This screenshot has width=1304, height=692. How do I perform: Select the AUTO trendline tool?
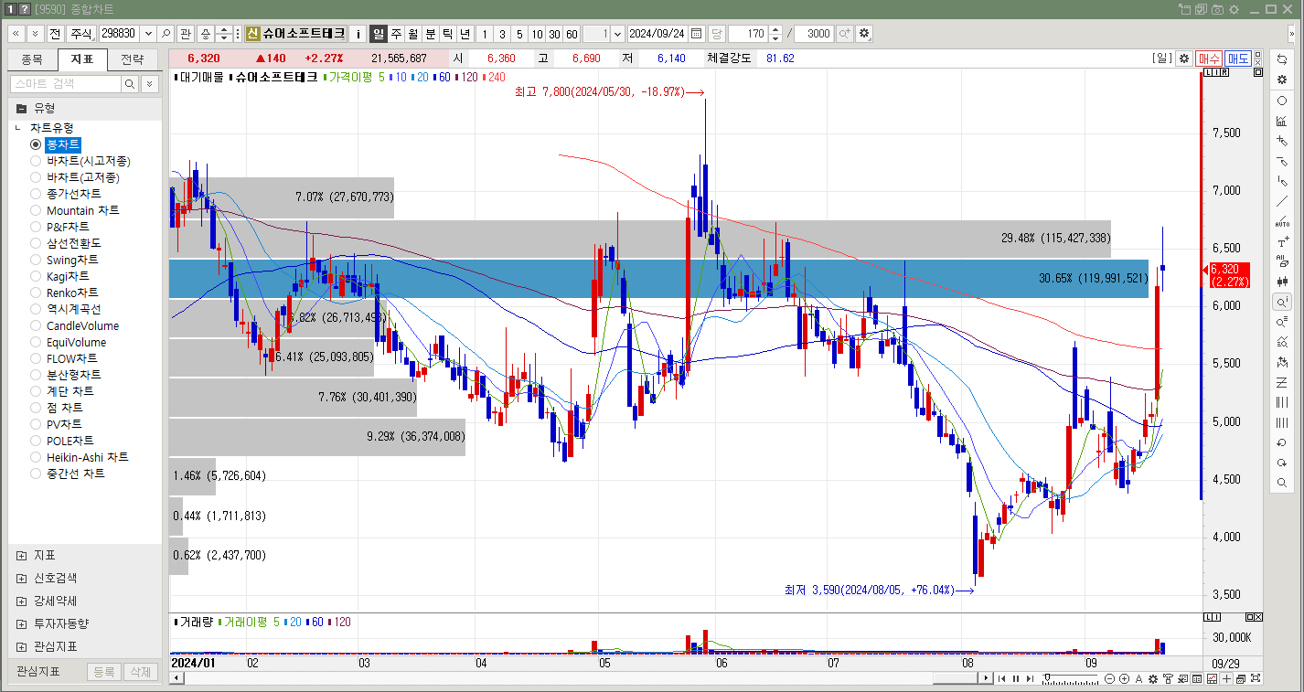coord(1282,221)
